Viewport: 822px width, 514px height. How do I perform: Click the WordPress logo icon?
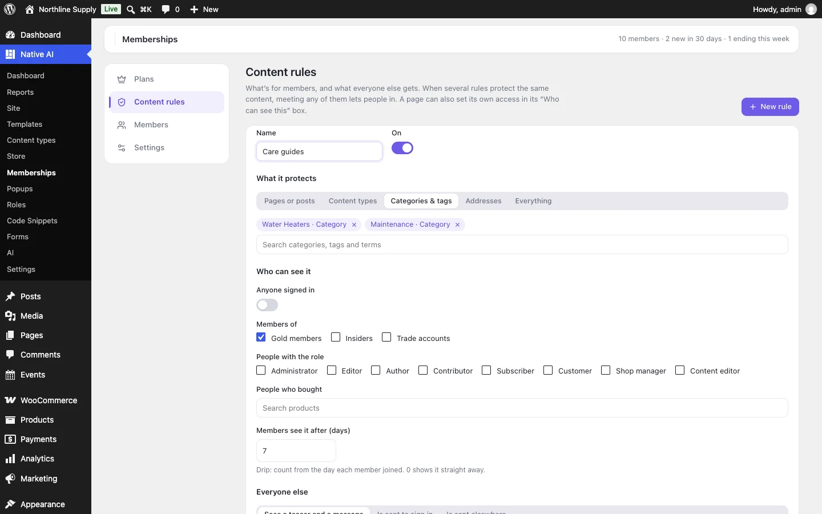[10, 9]
